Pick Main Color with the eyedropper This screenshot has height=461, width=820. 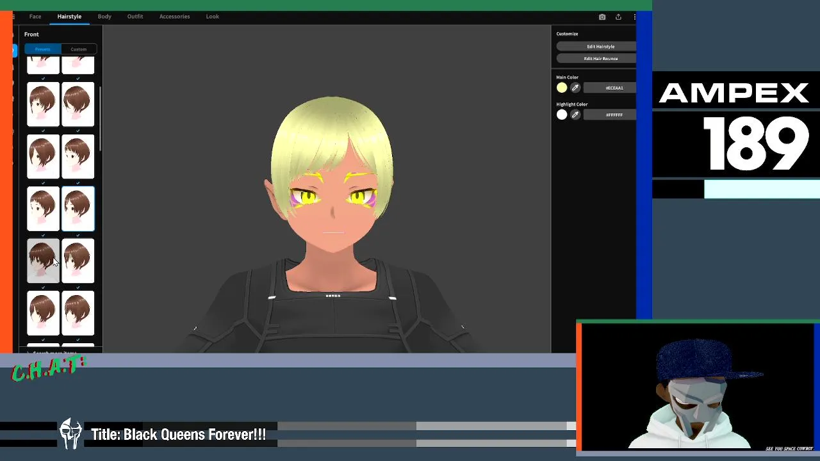click(x=575, y=88)
